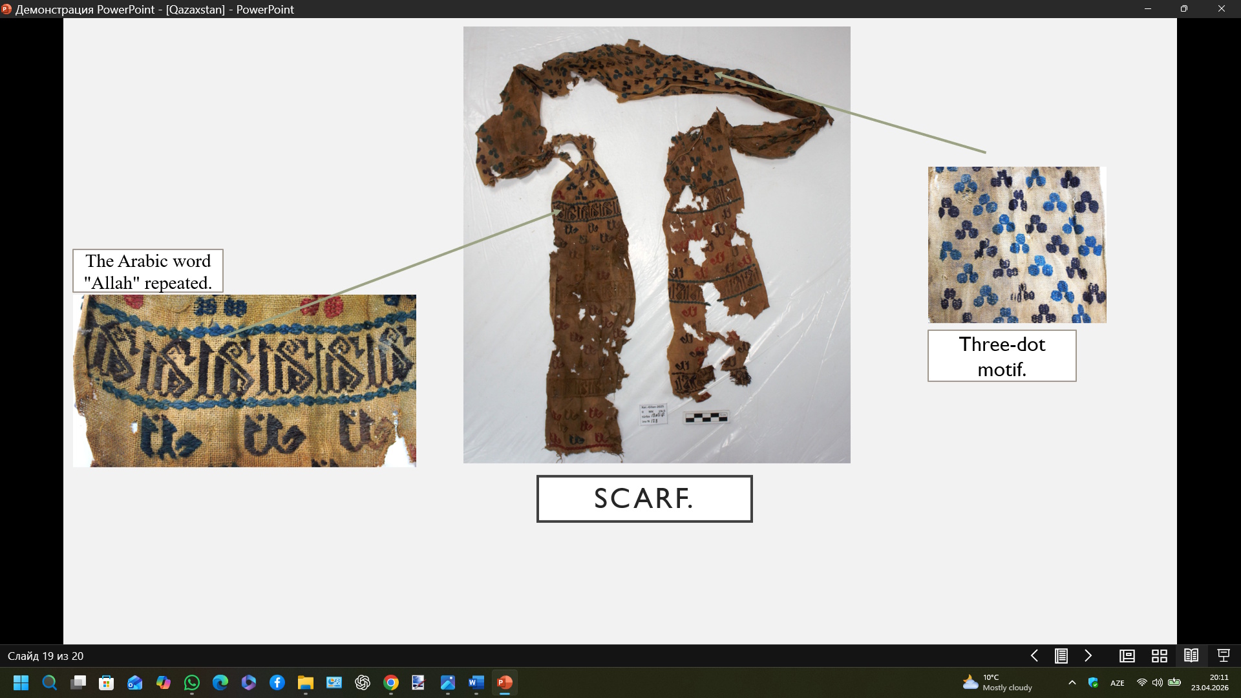Click the Three-dot motif fabric image
Image resolution: width=1241 pixels, height=698 pixels.
[x=1017, y=245]
